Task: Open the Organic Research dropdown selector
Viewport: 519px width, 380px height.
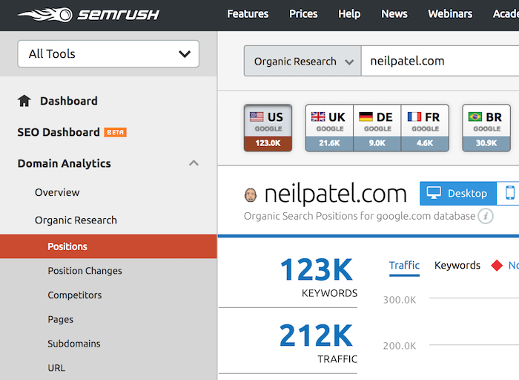Action: (303, 62)
